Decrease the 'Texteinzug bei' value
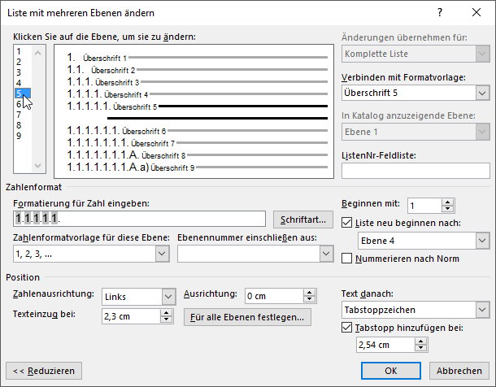496x387 pixels. click(x=168, y=320)
